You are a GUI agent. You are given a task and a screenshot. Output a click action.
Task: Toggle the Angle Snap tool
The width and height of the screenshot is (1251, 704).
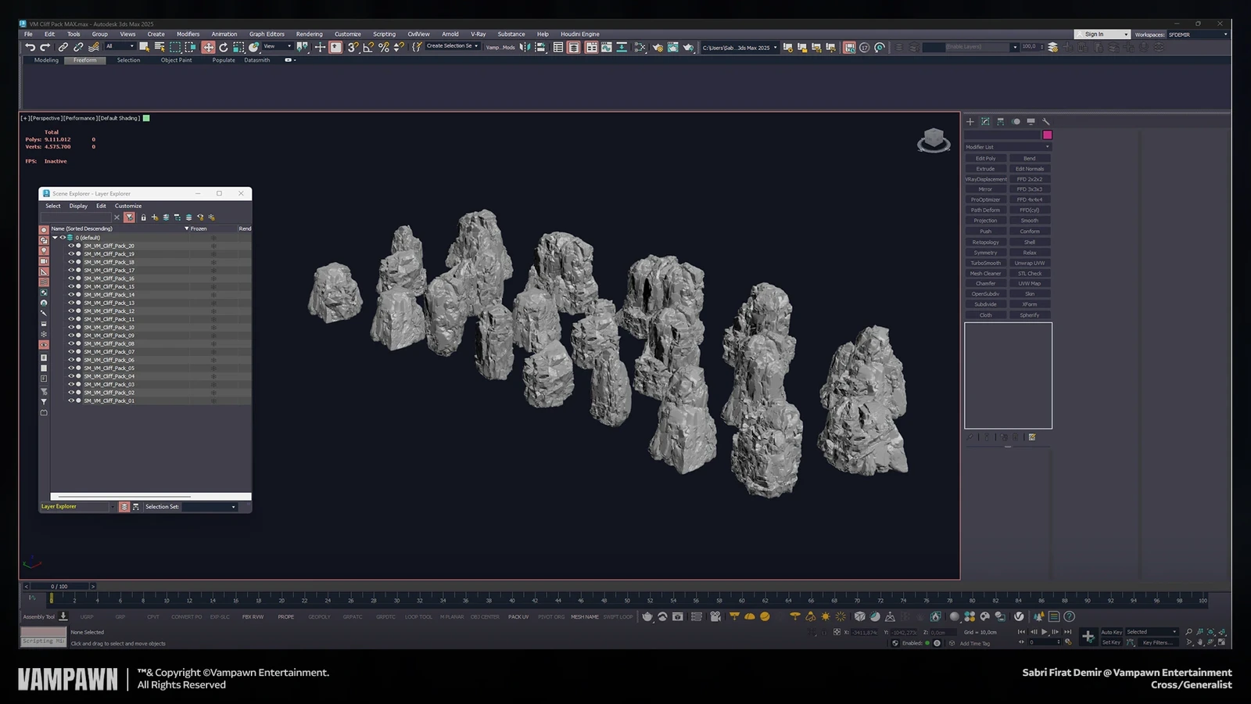pyautogui.click(x=368, y=47)
